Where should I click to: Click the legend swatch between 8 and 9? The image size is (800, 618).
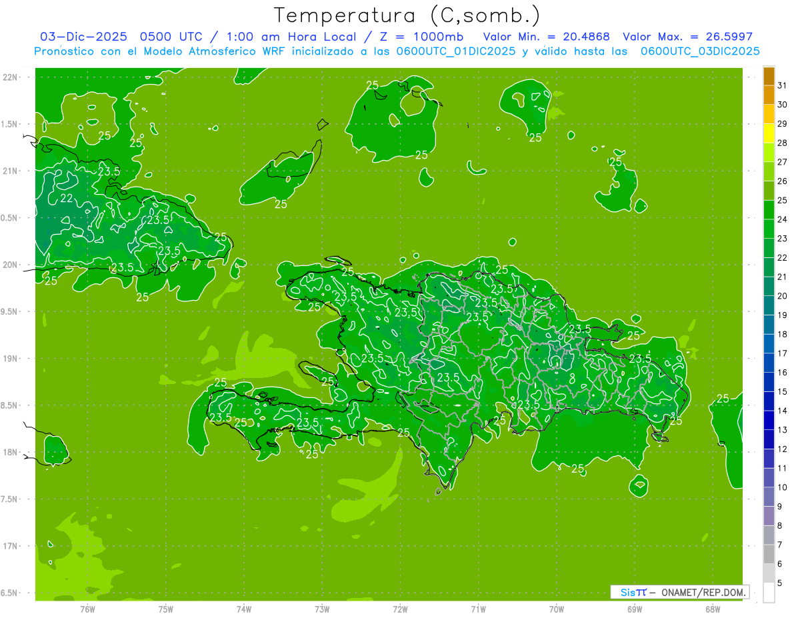click(x=769, y=516)
